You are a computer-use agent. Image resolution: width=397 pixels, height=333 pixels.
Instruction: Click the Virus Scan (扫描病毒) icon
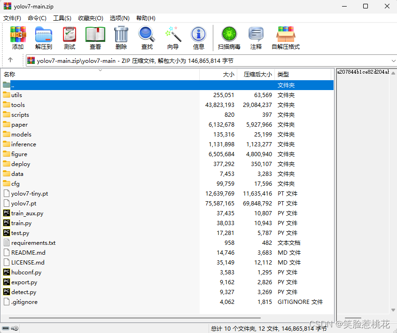pos(229,34)
